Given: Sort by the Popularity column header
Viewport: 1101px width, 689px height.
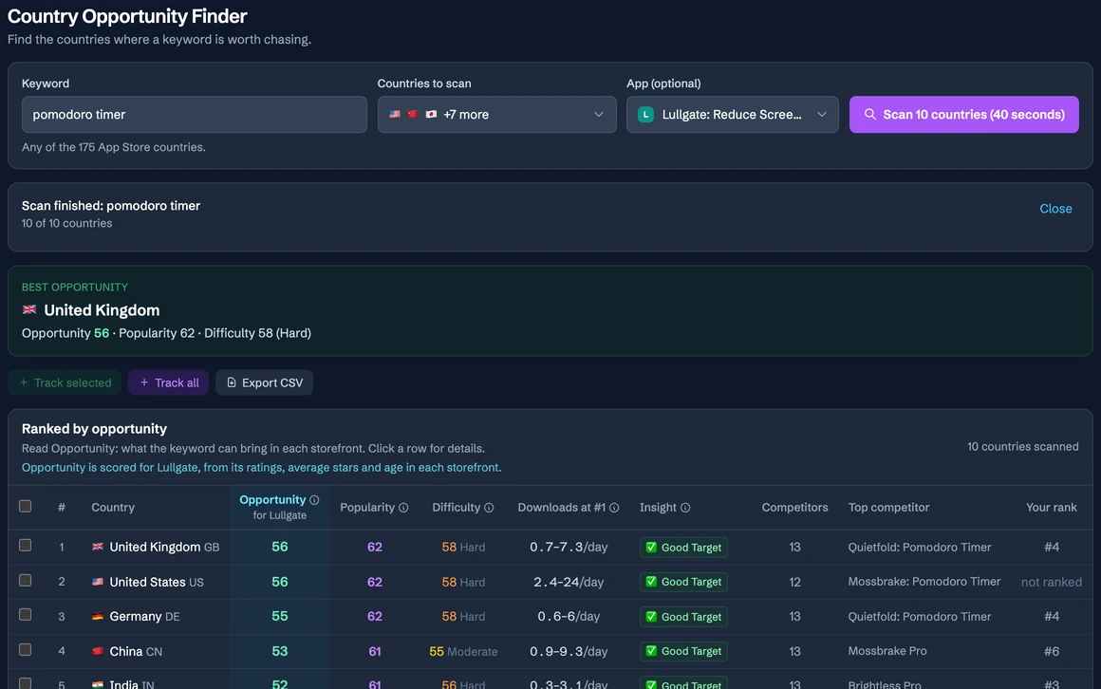Looking at the screenshot, I should [367, 508].
